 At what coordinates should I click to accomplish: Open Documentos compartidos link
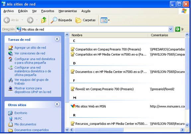pos(32,130)
